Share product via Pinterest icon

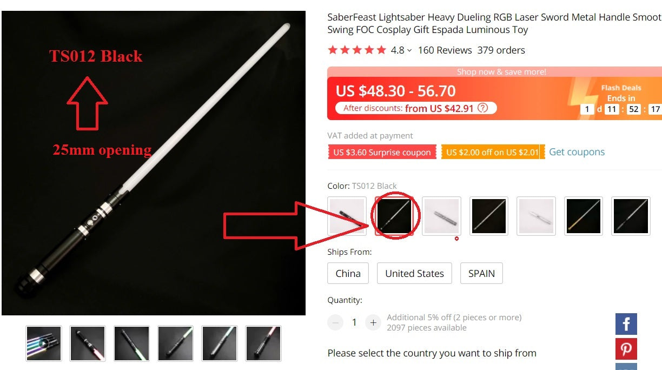(x=626, y=349)
